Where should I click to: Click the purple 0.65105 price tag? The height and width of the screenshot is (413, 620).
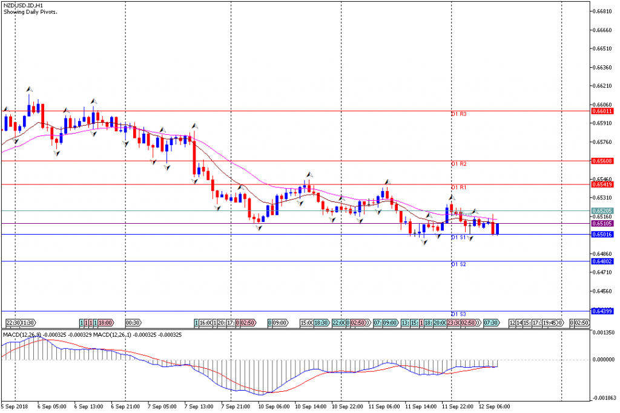[602, 223]
